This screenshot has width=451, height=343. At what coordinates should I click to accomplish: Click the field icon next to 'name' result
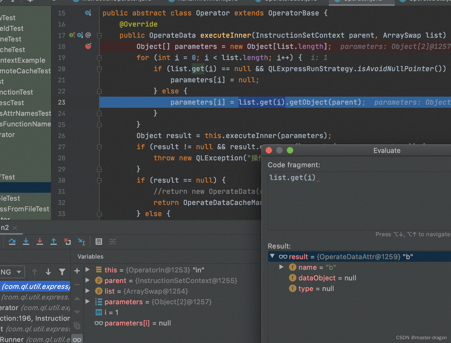pyautogui.click(x=292, y=267)
